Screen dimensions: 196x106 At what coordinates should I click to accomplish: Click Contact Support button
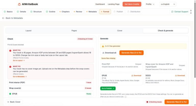click(x=180, y=12)
